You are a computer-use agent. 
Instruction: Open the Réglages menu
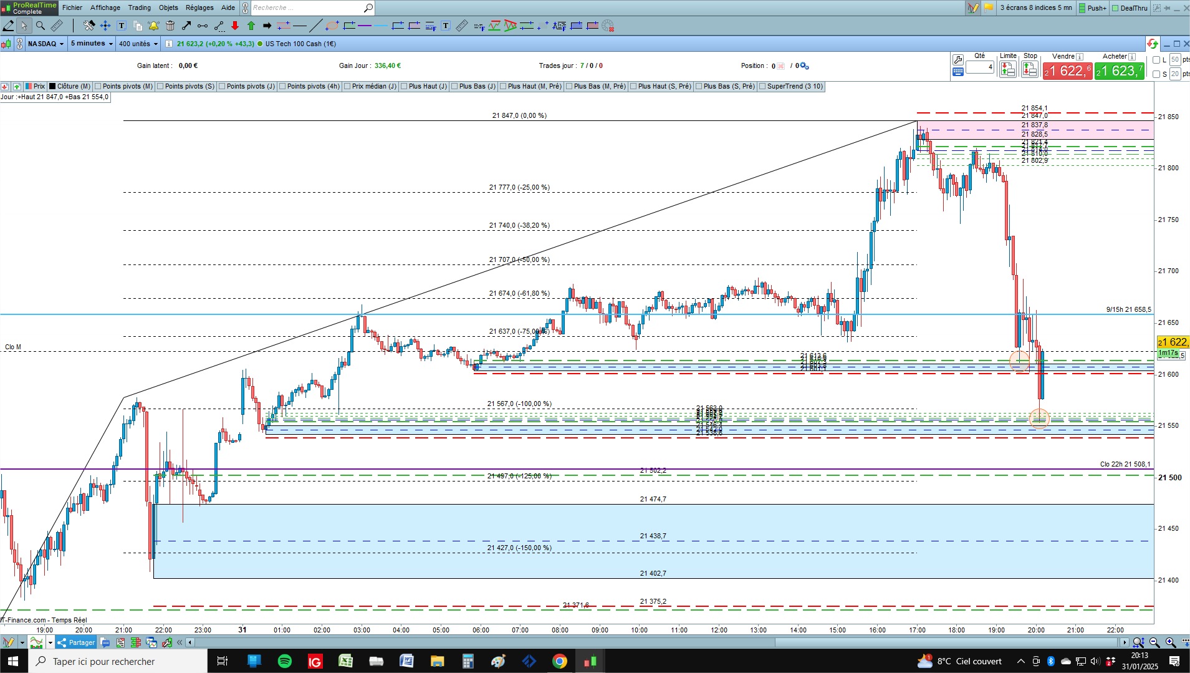pyautogui.click(x=199, y=8)
